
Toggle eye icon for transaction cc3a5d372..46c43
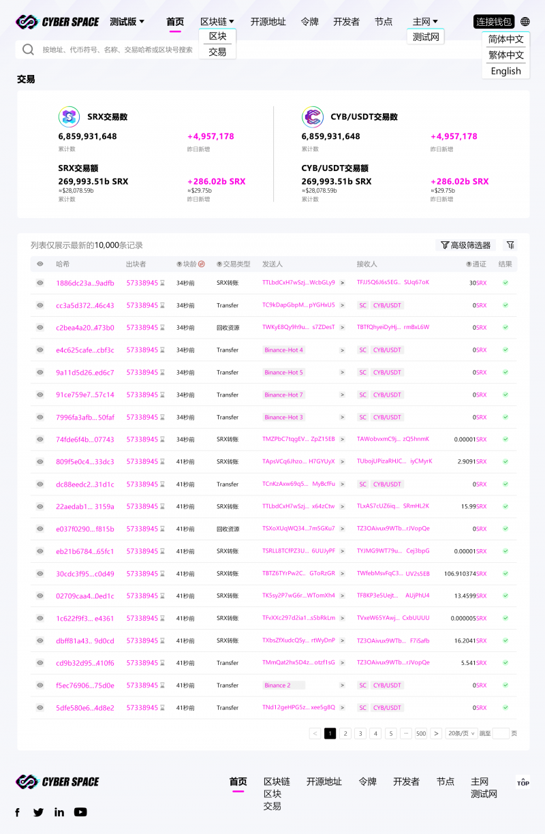[40, 305]
